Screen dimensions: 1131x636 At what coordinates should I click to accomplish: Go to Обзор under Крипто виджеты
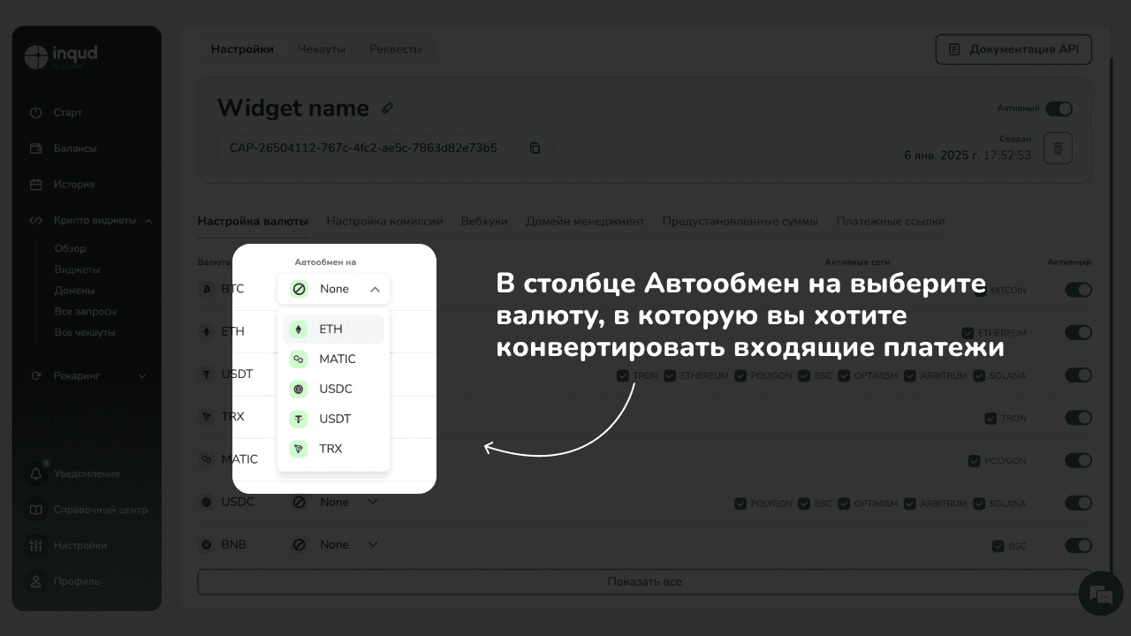70,249
